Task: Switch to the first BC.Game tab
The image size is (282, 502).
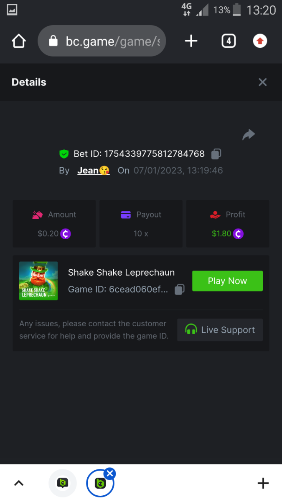Action: tap(63, 483)
